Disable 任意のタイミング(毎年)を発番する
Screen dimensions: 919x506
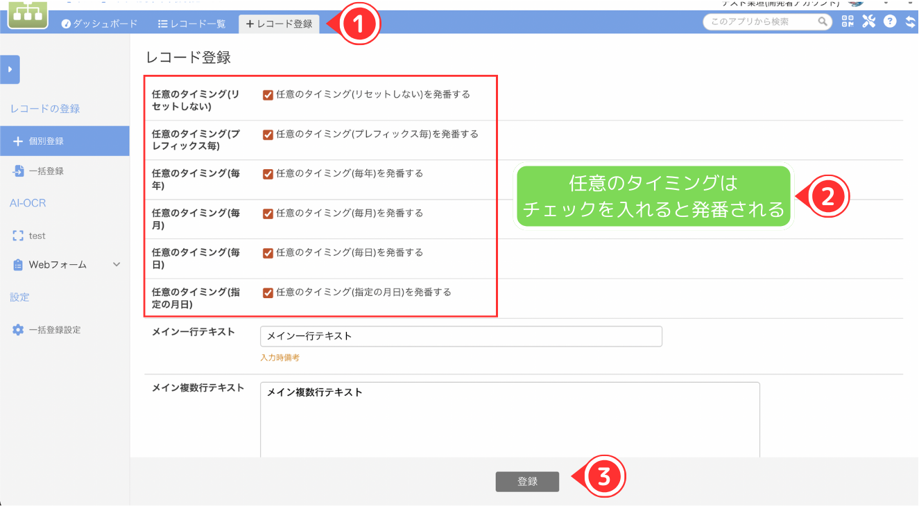pyautogui.click(x=267, y=173)
